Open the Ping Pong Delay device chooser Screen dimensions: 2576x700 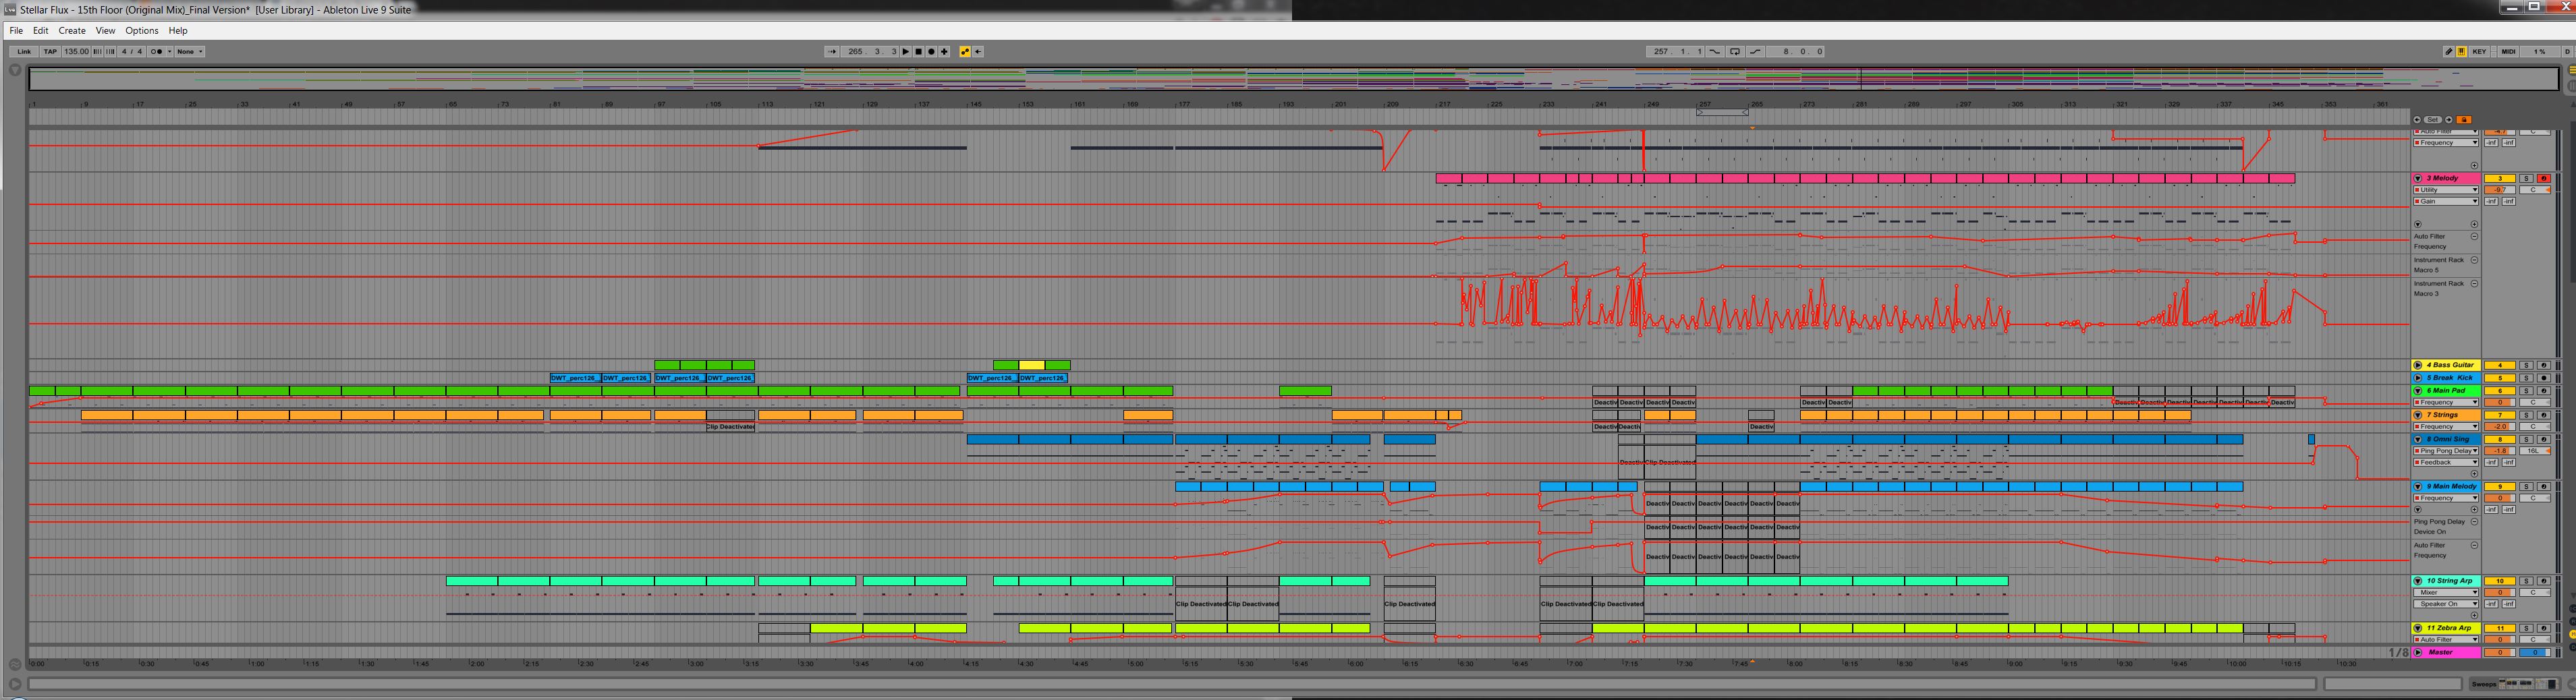click(2447, 451)
